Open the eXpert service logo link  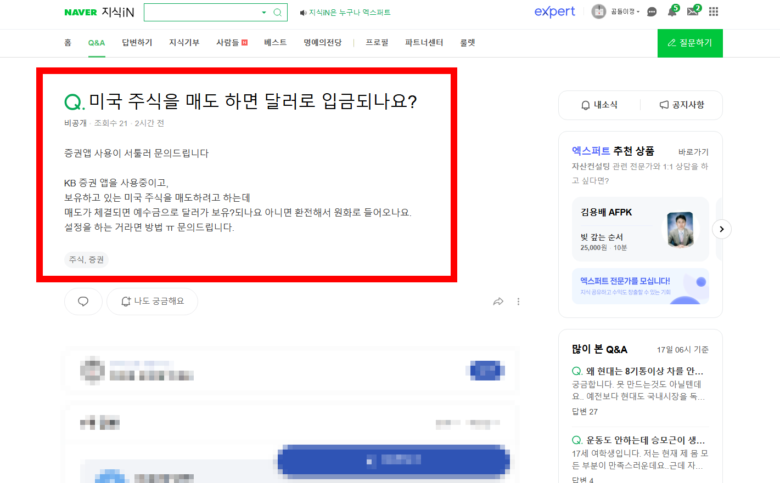click(554, 12)
